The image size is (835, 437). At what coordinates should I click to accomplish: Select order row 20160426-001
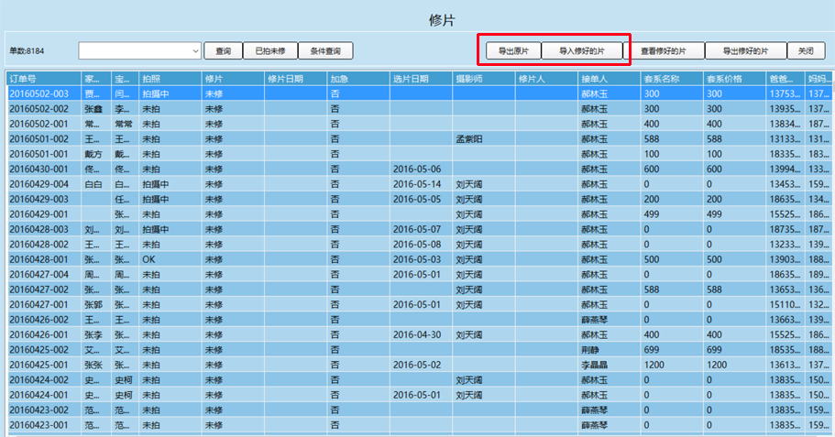419,334
